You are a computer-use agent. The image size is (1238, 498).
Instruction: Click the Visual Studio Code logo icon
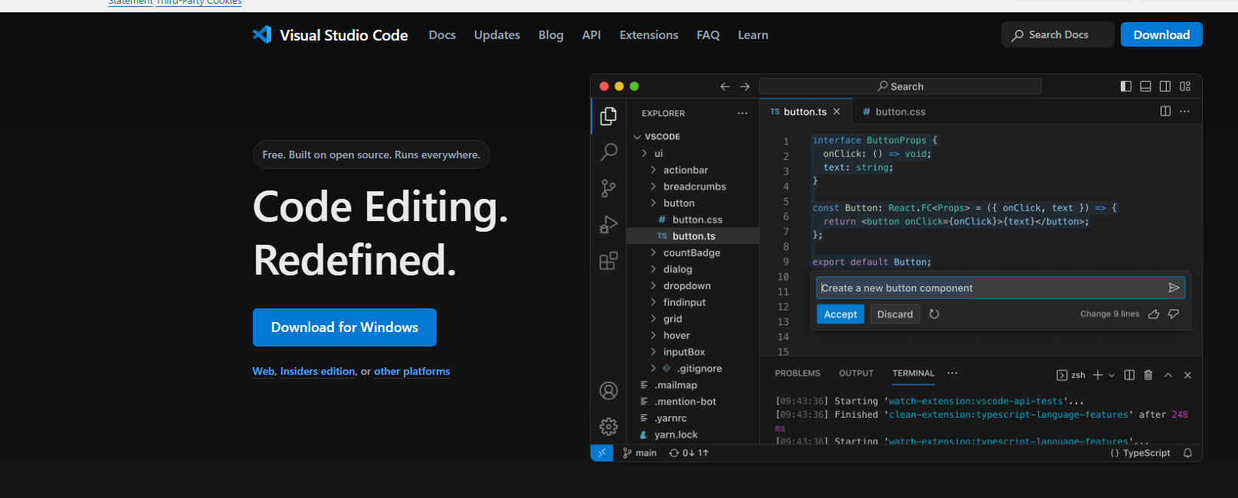(x=262, y=34)
